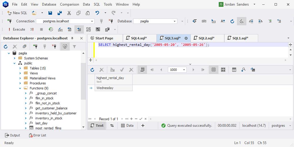294x147 pixels.
Task: Open the Error List panel
Action: pos(38,135)
